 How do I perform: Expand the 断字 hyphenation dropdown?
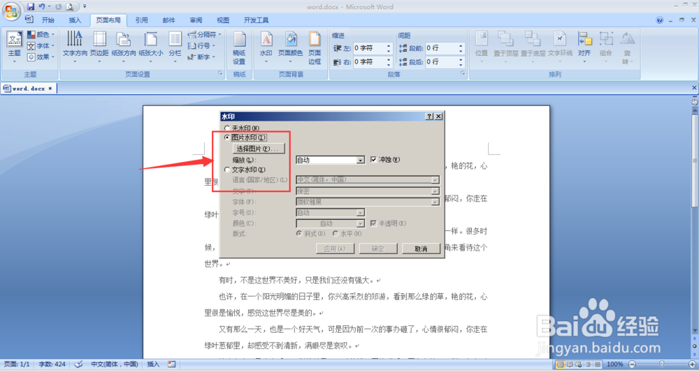(201, 57)
